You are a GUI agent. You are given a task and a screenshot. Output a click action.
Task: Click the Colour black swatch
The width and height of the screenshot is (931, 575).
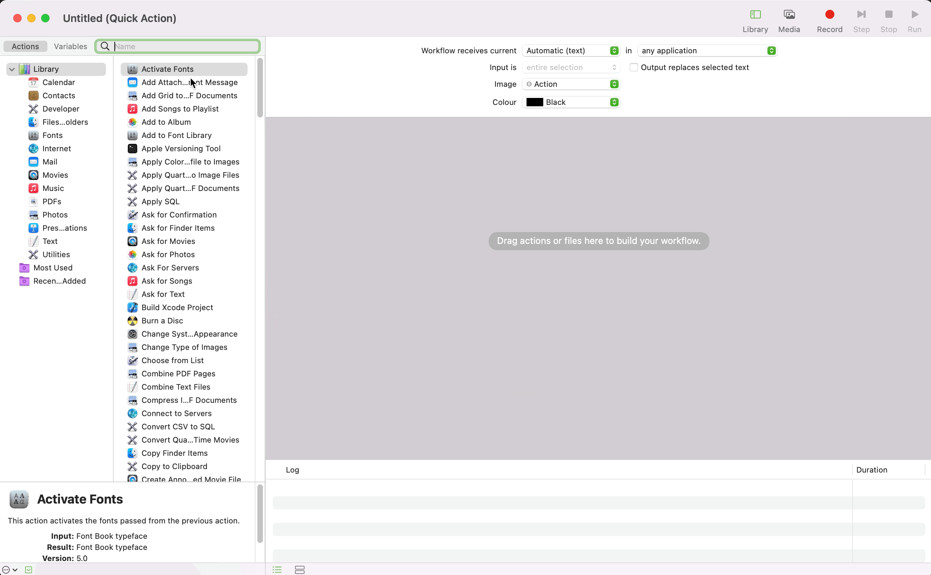tap(535, 102)
